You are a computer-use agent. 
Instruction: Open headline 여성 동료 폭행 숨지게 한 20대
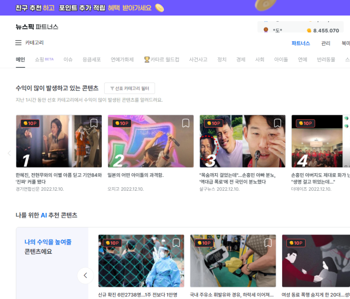click(x=316, y=295)
